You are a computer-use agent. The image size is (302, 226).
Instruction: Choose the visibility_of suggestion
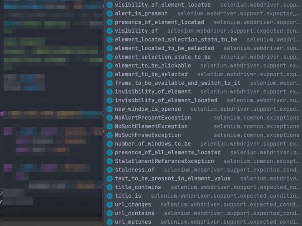136,31
